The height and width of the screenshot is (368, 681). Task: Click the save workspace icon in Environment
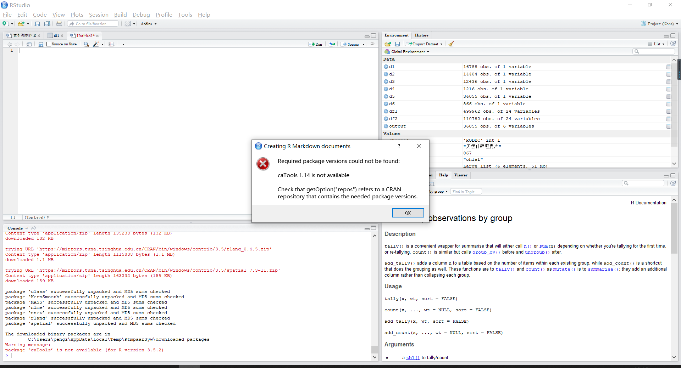coord(397,44)
